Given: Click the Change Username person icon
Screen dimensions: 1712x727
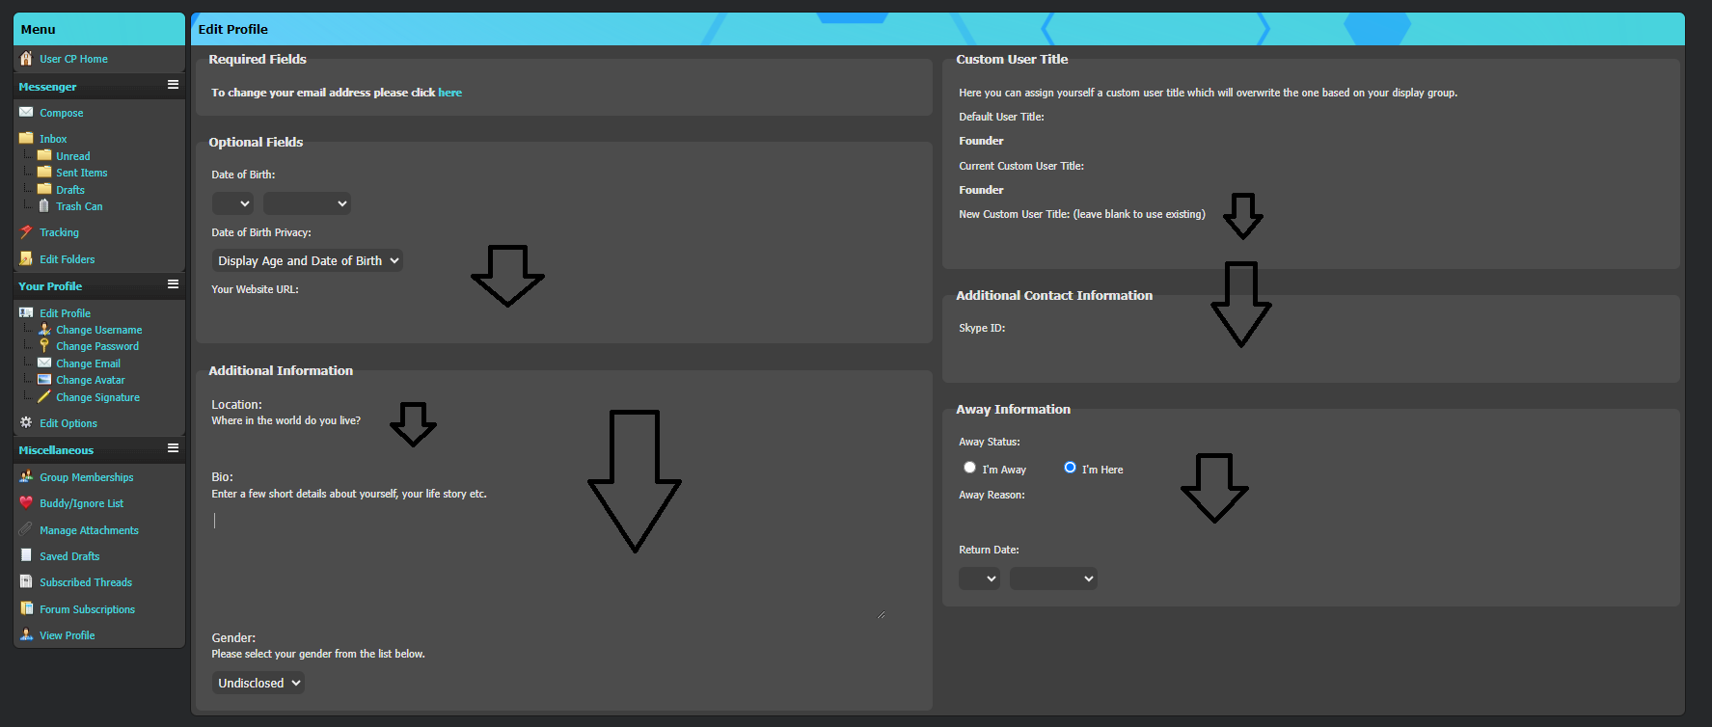Looking at the screenshot, I should coord(44,329).
